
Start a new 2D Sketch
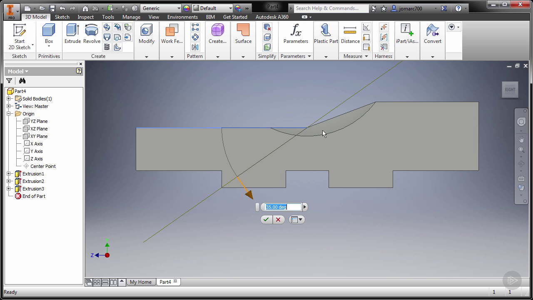[x=19, y=37]
